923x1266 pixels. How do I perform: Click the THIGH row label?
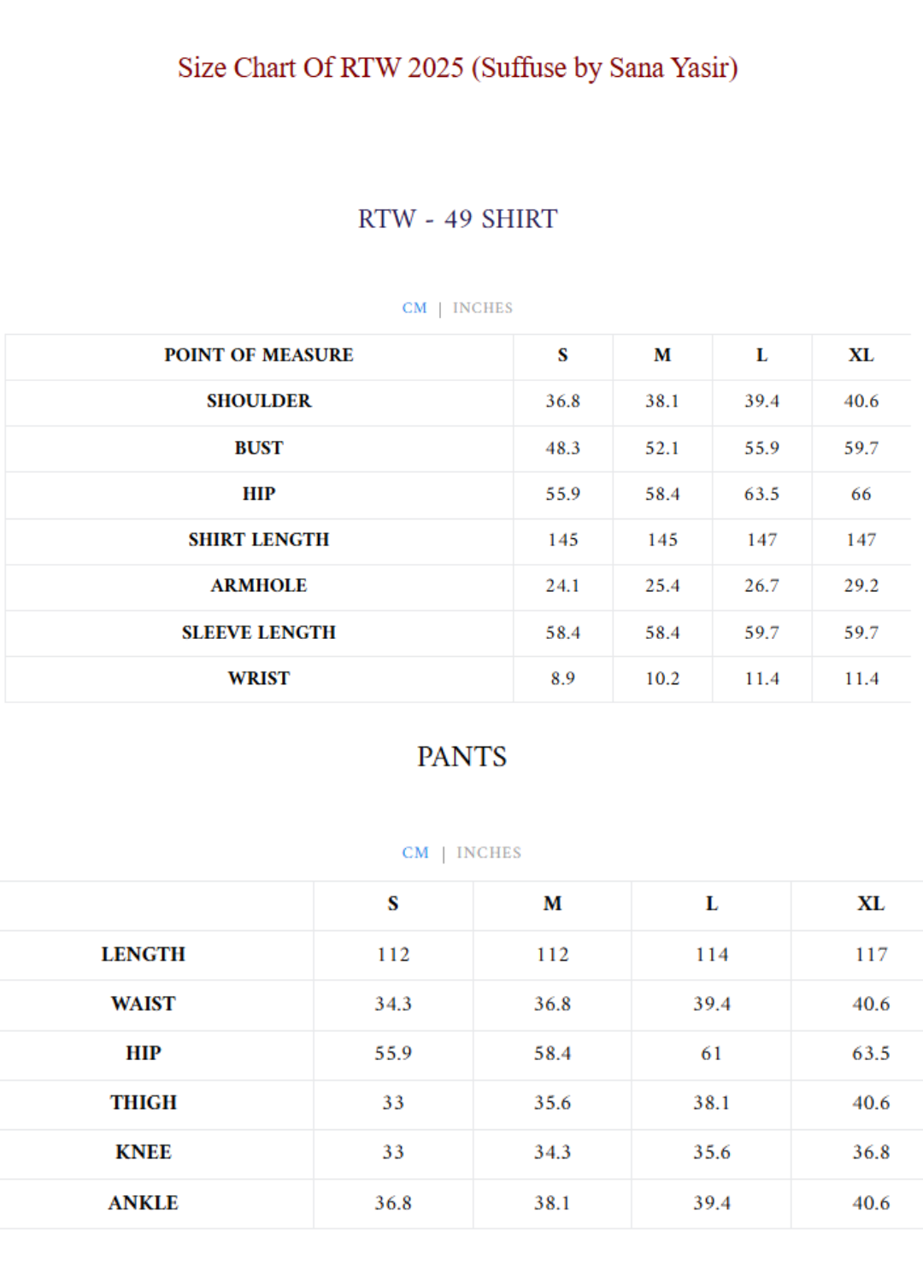point(144,1104)
